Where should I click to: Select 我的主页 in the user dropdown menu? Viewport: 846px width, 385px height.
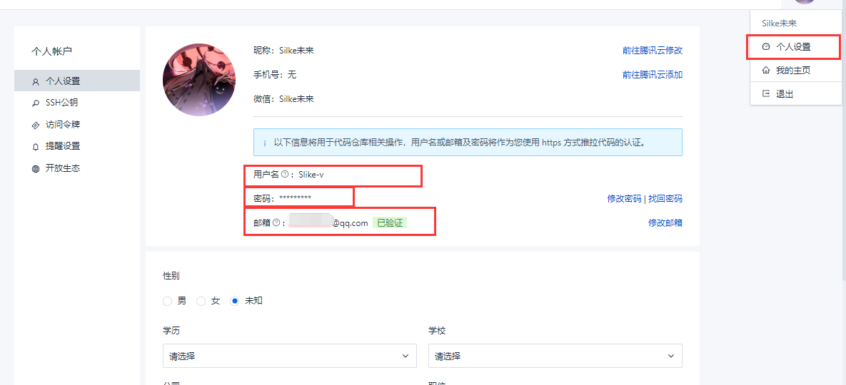796,70
